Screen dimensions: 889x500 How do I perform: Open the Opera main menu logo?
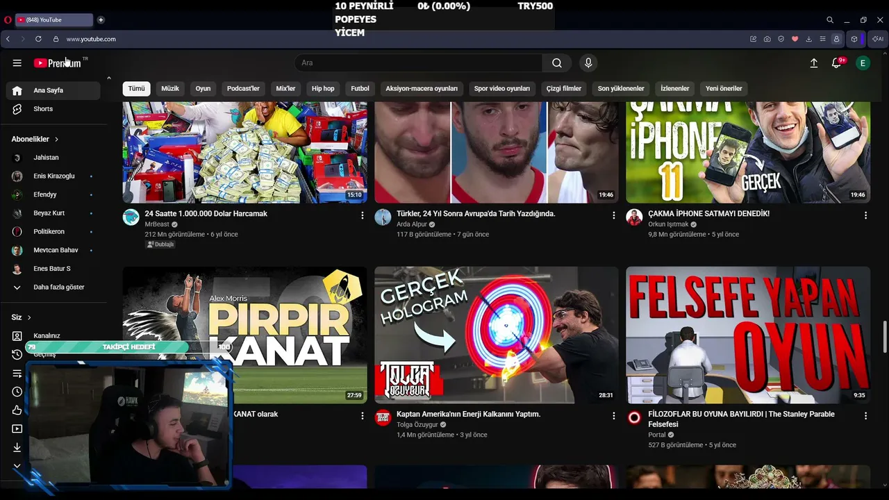[8, 20]
